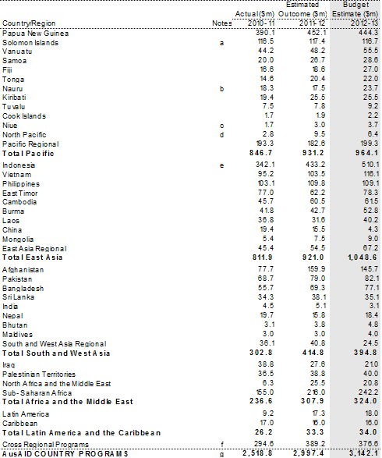Select the 2010-11 Actual column header

[x=255, y=19]
